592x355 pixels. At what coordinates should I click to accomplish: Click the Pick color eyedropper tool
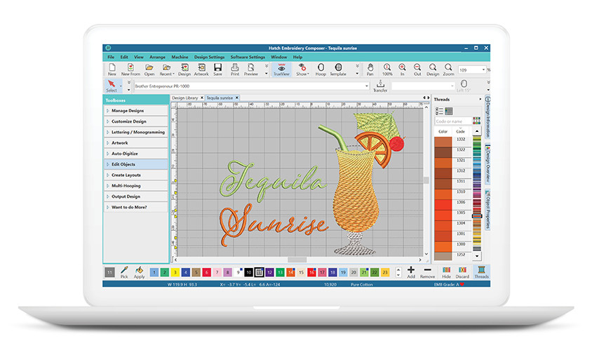(x=124, y=272)
